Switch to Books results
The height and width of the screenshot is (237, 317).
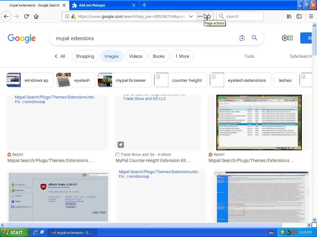159,56
